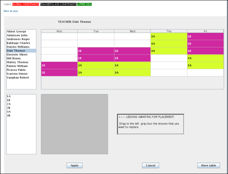Click the red GLOBAL CONSTRAINTS legend label
Image resolution: width=228 pixels, height=174 pixels.
pyautogui.click(x=26, y=4)
